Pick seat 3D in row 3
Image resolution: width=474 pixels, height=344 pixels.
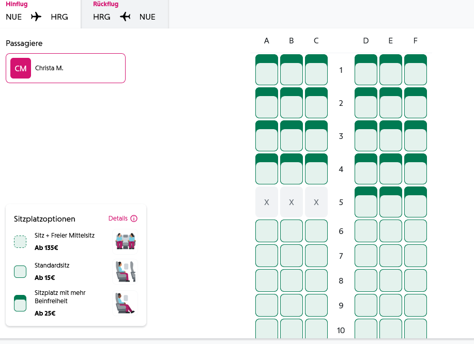(x=366, y=136)
